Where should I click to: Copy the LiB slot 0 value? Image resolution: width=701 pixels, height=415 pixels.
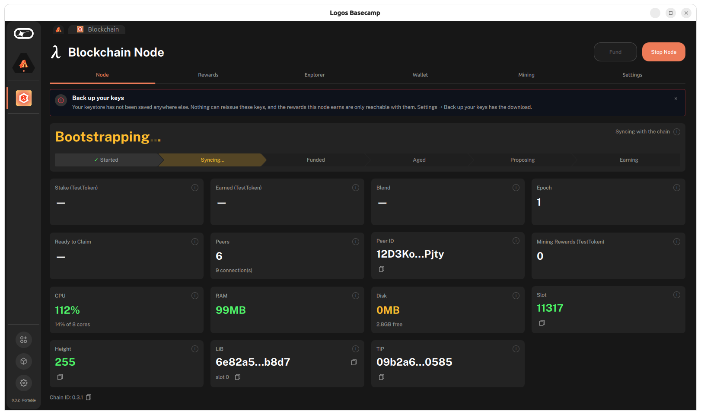coord(238,377)
